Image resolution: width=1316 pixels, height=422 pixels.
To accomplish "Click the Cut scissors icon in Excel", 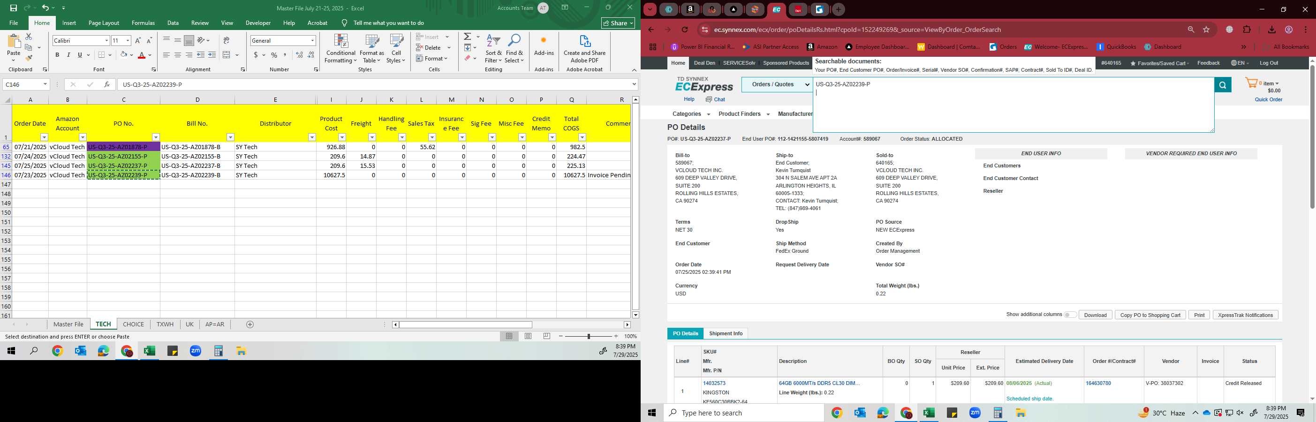I will pyautogui.click(x=29, y=37).
